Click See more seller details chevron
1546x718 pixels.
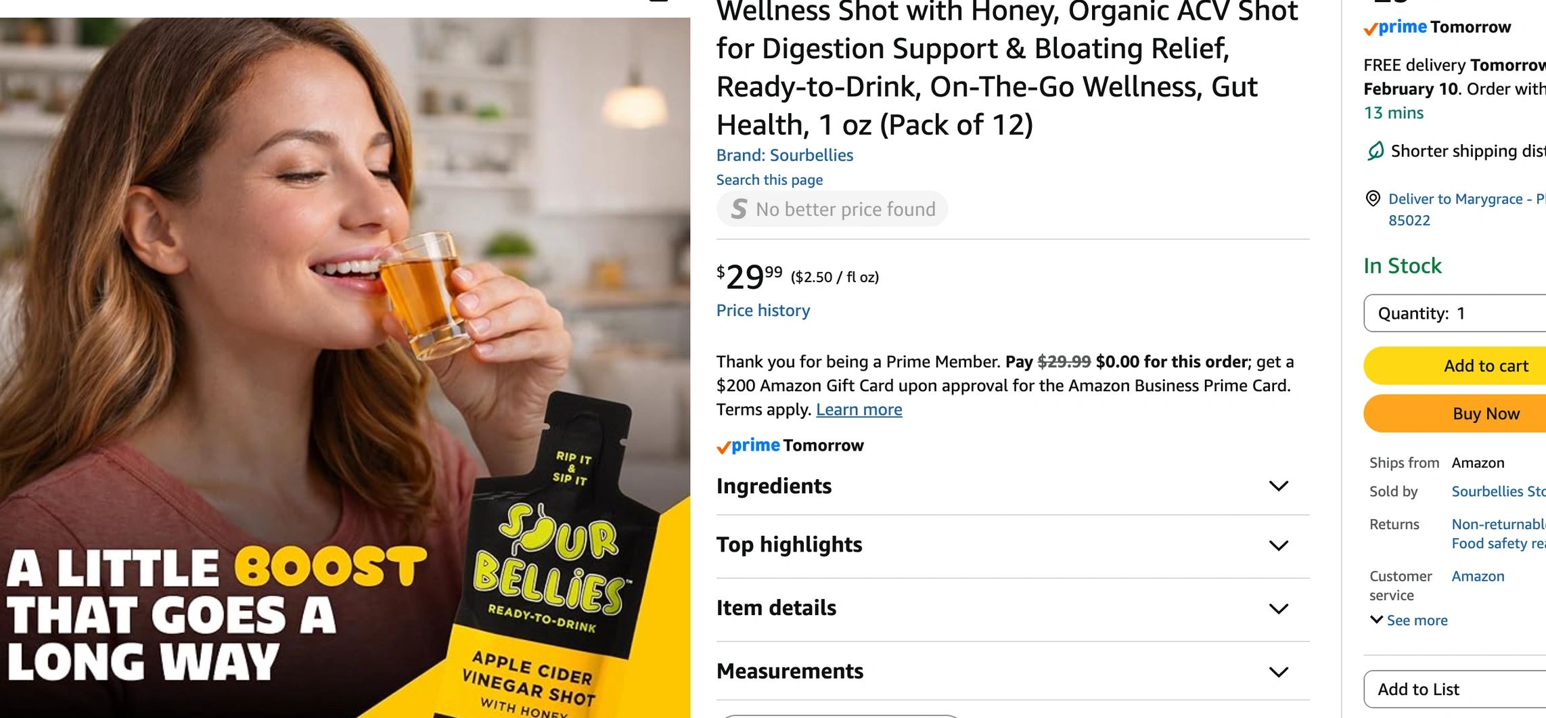(1376, 620)
